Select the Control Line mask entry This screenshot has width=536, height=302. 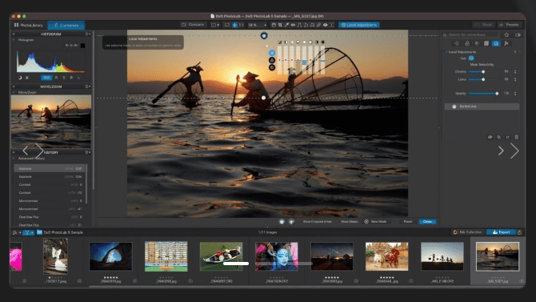pyautogui.click(x=482, y=107)
